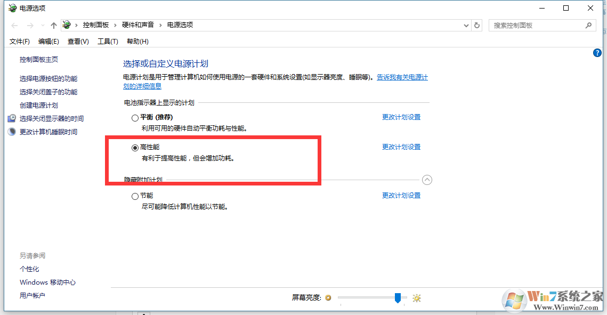This screenshot has width=607, height=315.
Task: Select the 节能 power plan radio button
Action: pyautogui.click(x=135, y=196)
